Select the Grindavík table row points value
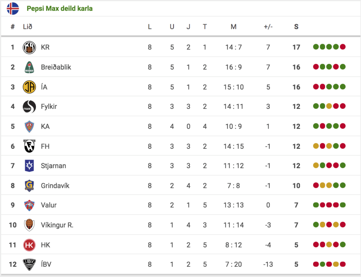The image size is (361, 277). pos(296,186)
